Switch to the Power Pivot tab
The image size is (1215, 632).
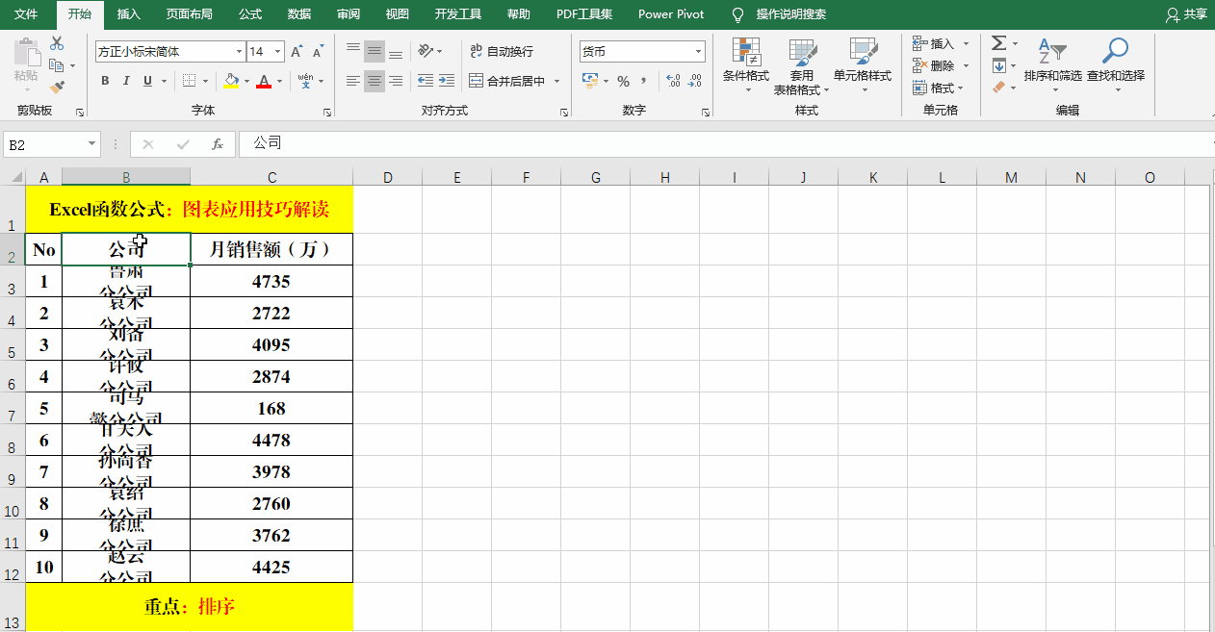point(671,14)
